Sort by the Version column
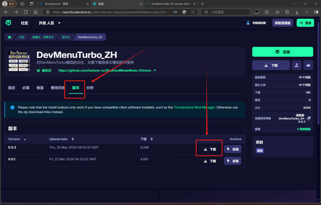Viewport: 321px width, 205px height. click(17, 139)
